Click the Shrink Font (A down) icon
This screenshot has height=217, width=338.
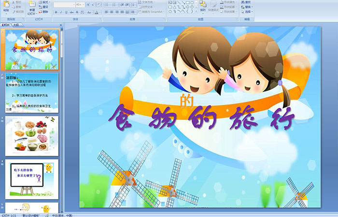pos(93,4)
